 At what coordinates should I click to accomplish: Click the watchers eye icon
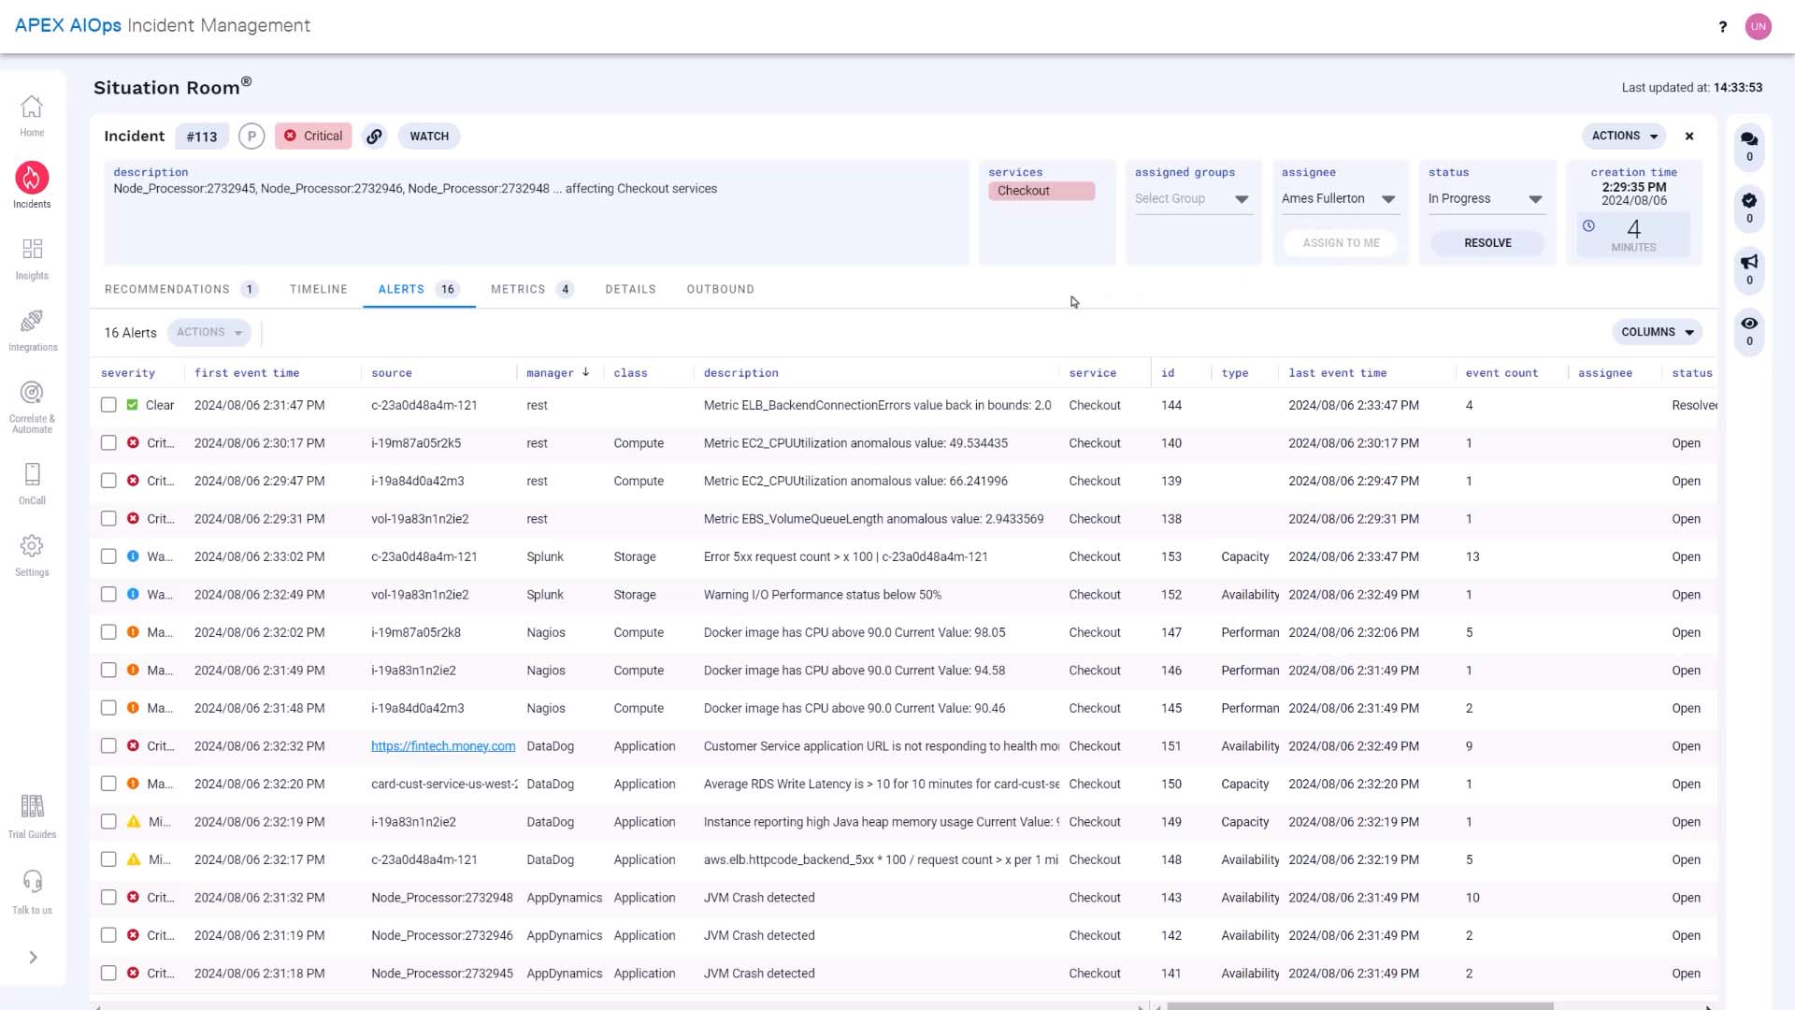(1749, 324)
